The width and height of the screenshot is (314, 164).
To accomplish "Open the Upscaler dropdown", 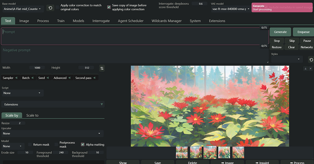I will (52, 133).
